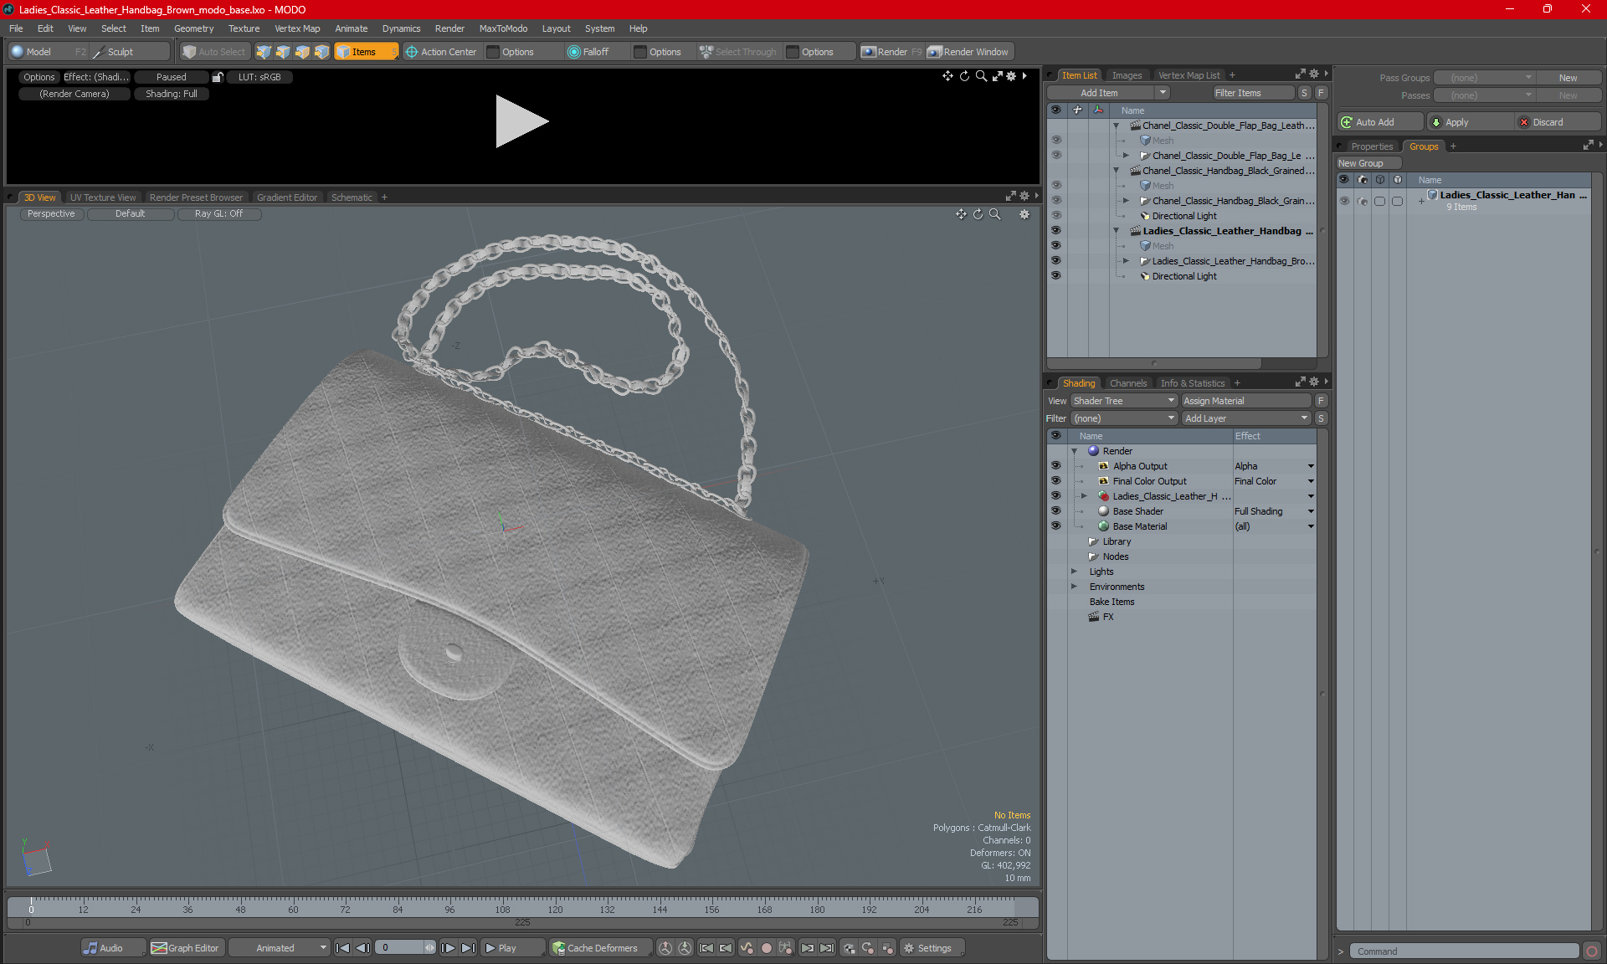Screen dimensions: 1607x964
Task: Select the Action Center tool icon
Action: tap(412, 52)
